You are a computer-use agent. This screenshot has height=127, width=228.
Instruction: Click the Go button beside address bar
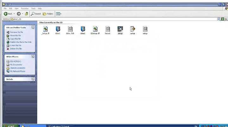tap(224, 19)
